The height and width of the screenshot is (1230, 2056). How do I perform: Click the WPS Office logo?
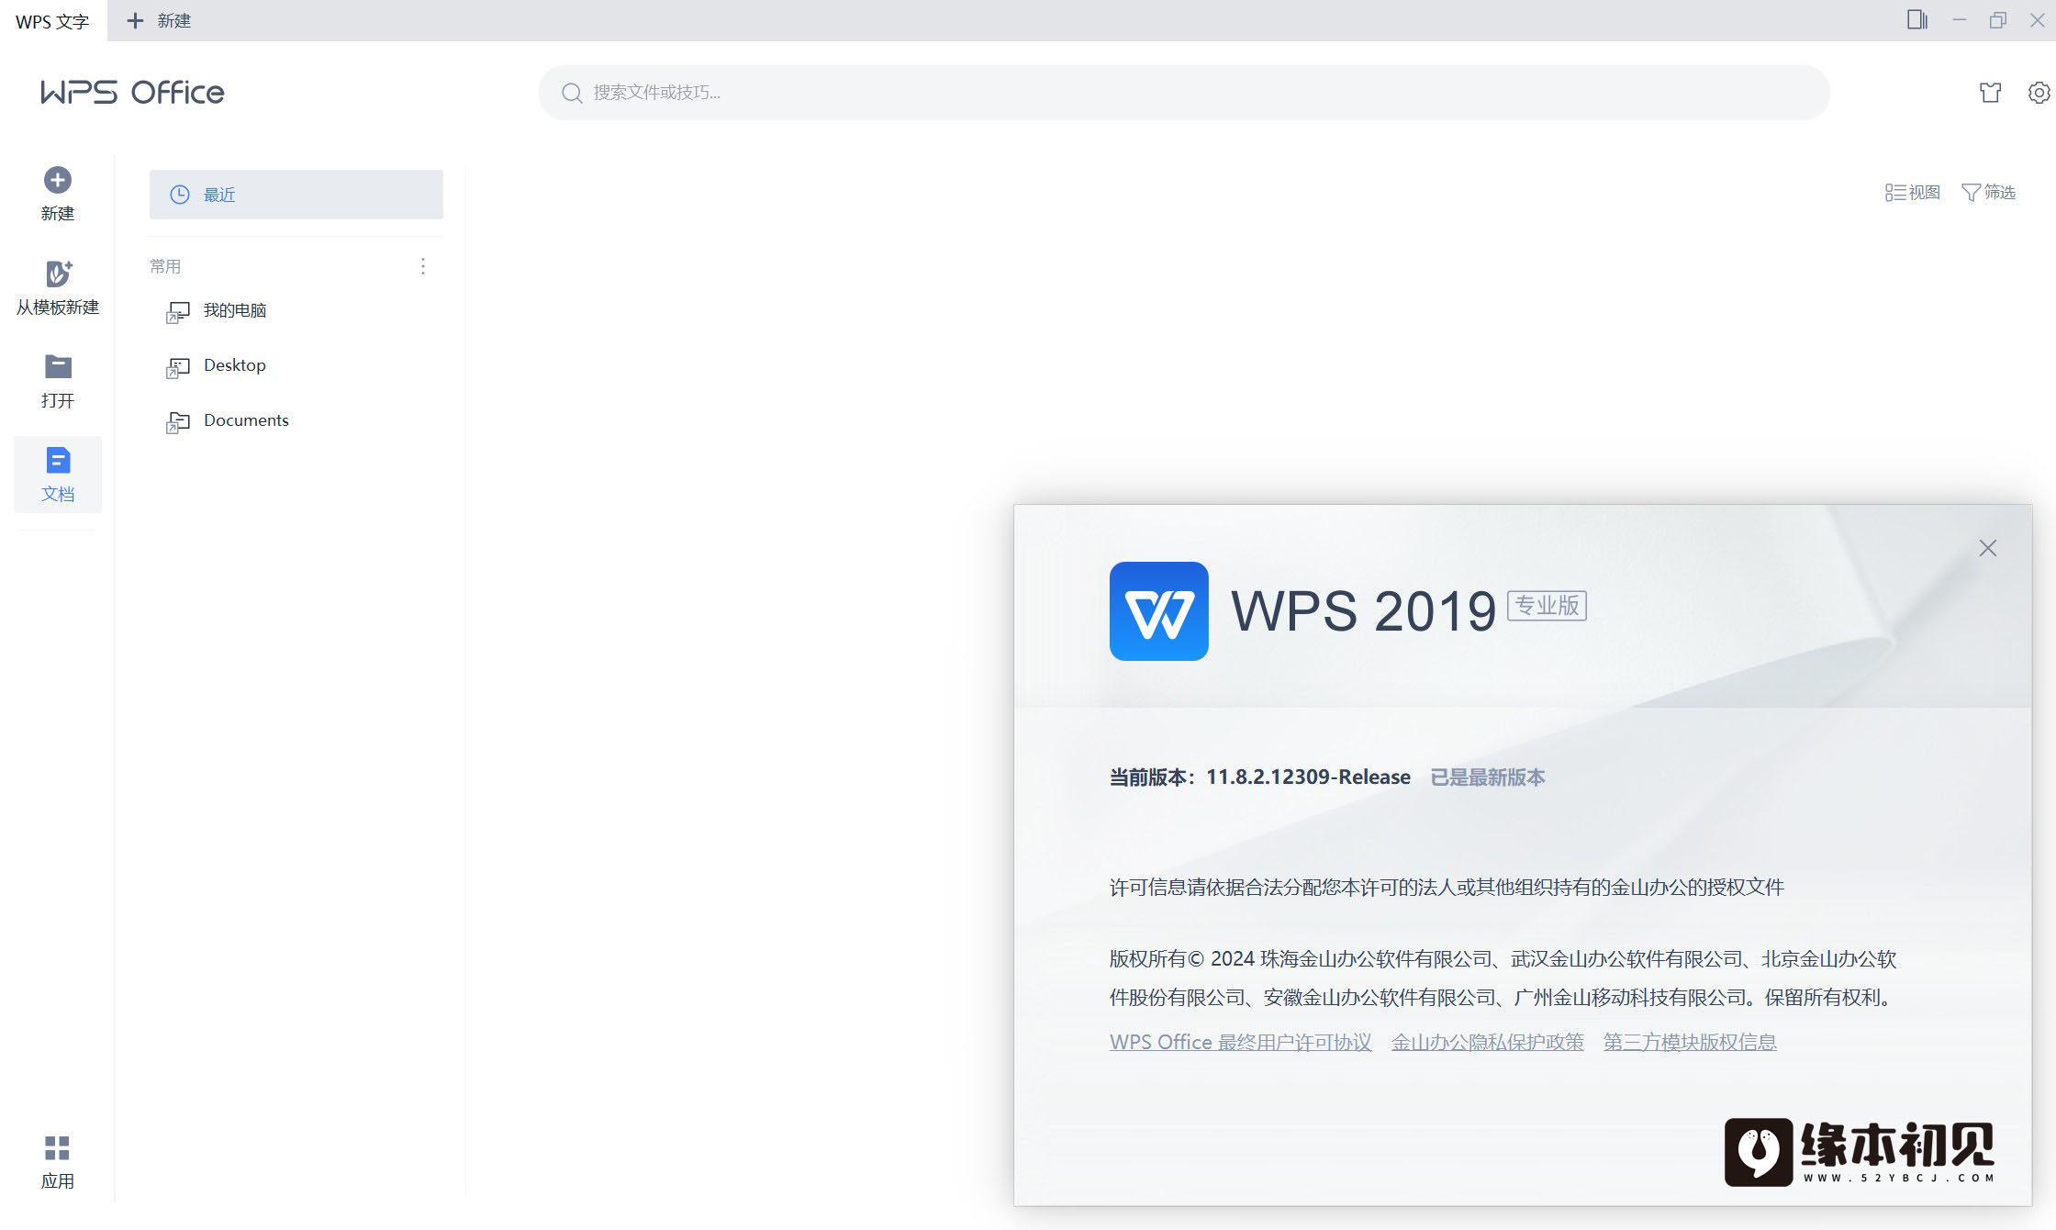[x=132, y=92]
